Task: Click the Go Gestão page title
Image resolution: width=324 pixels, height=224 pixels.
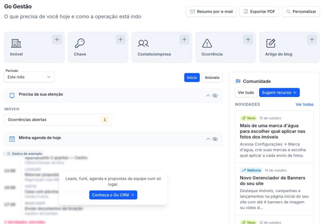Action: click(x=18, y=6)
